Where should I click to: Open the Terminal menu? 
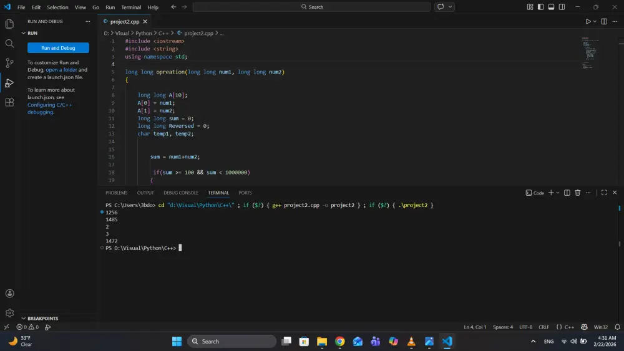click(131, 7)
